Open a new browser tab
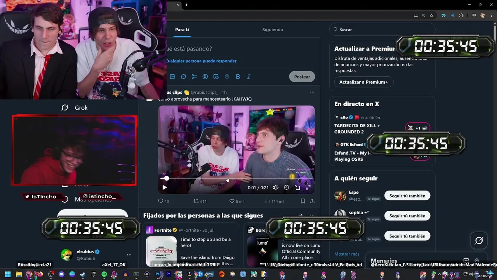This screenshot has width=497, height=280. pos(187,5)
